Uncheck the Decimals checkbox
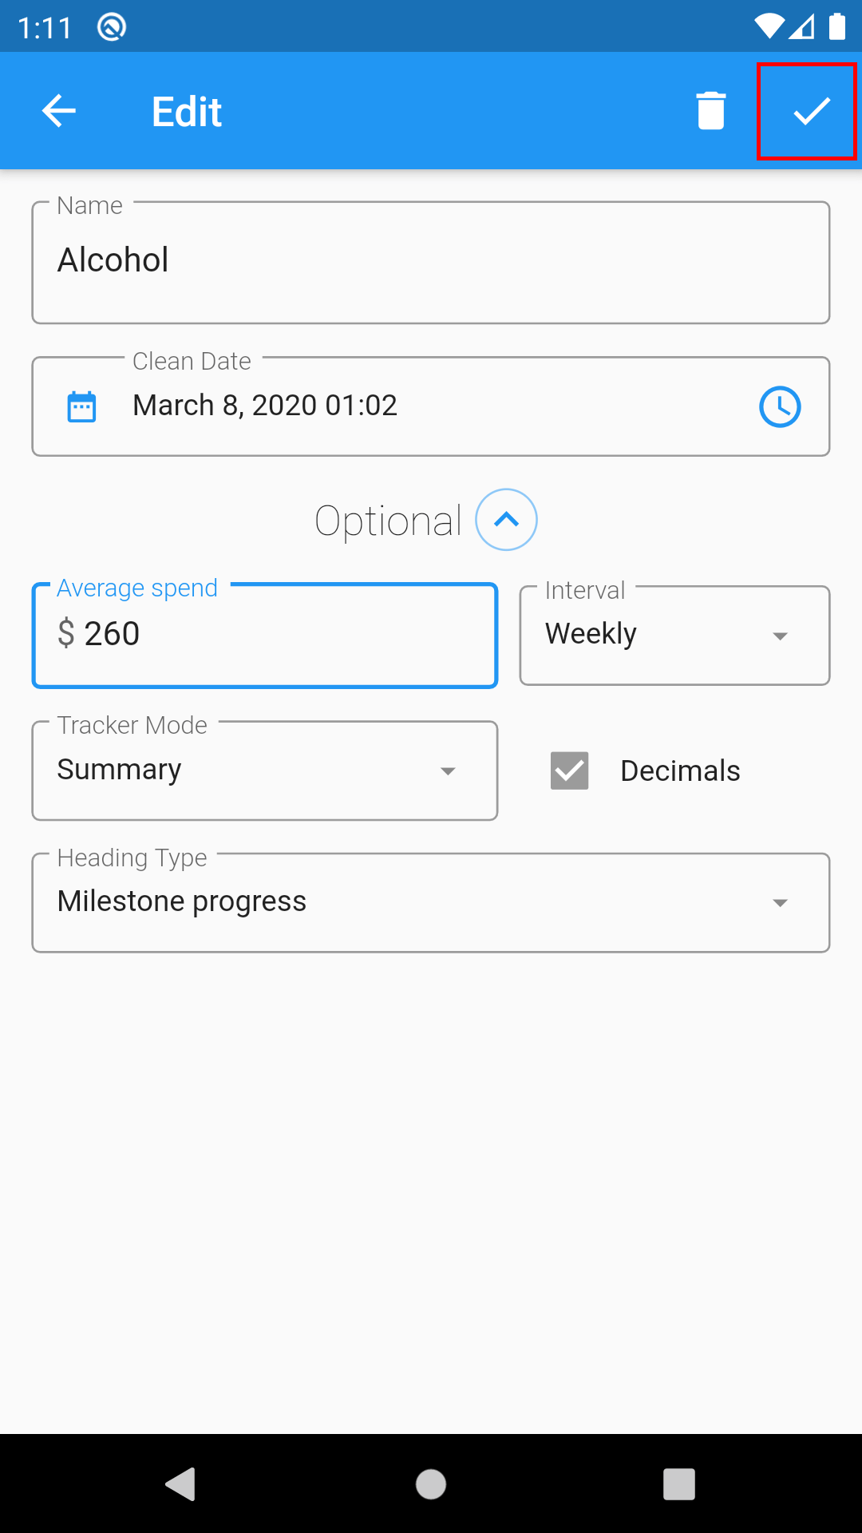 pyautogui.click(x=570, y=770)
